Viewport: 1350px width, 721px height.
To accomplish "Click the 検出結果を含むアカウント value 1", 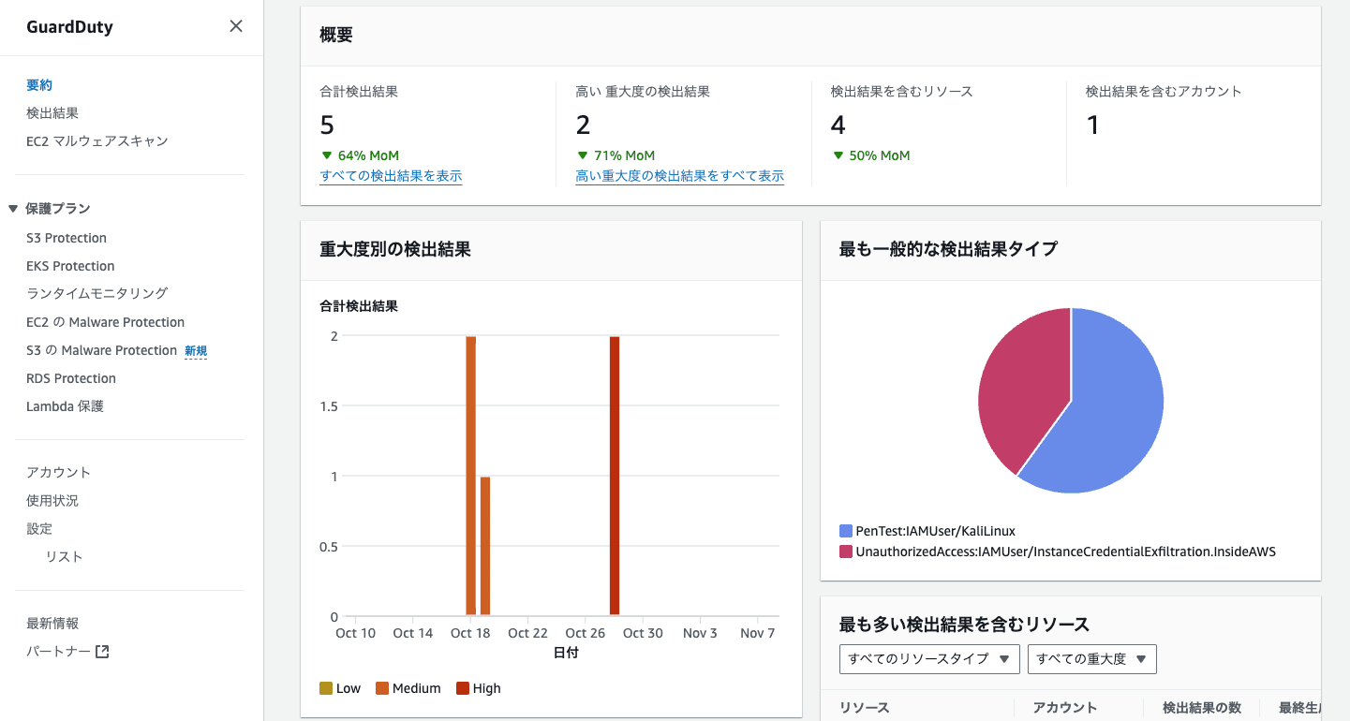I will (x=1092, y=125).
